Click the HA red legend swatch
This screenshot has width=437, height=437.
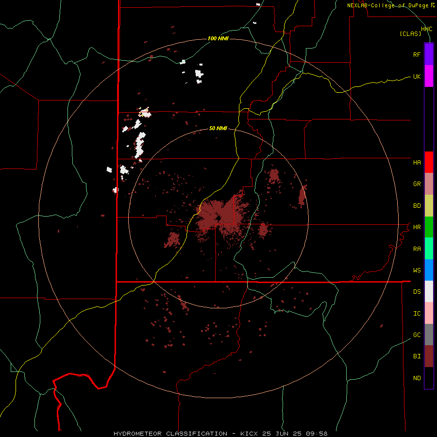(429, 162)
